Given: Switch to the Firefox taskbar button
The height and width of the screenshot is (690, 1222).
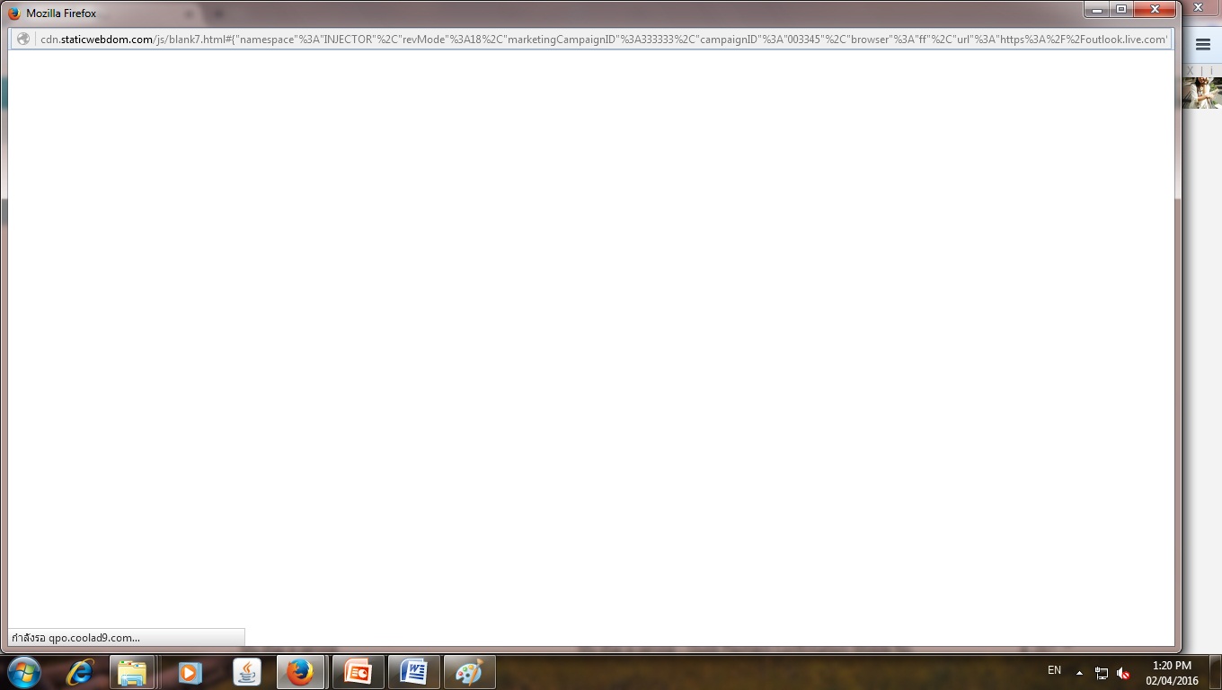Looking at the screenshot, I should coord(301,672).
